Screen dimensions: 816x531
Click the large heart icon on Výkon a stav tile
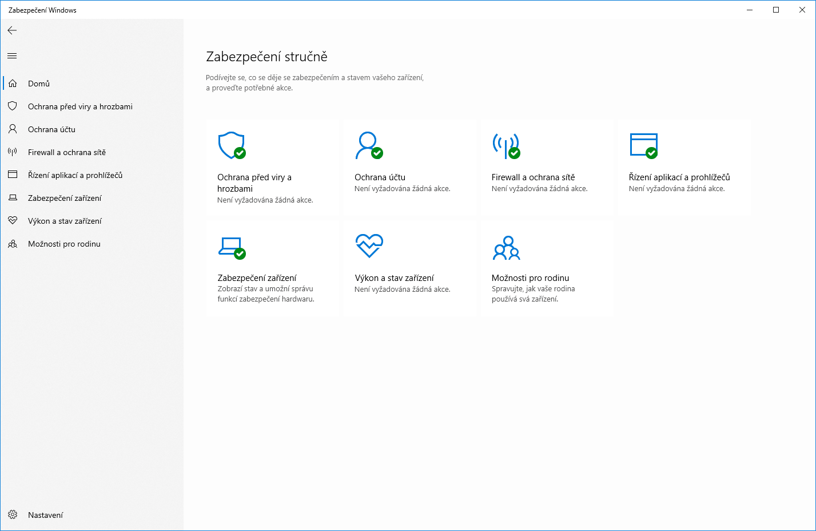pos(369,246)
